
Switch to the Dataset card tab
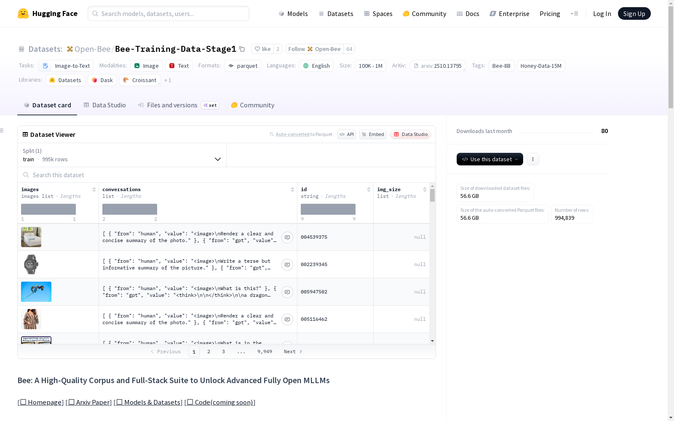[x=47, y=105]
